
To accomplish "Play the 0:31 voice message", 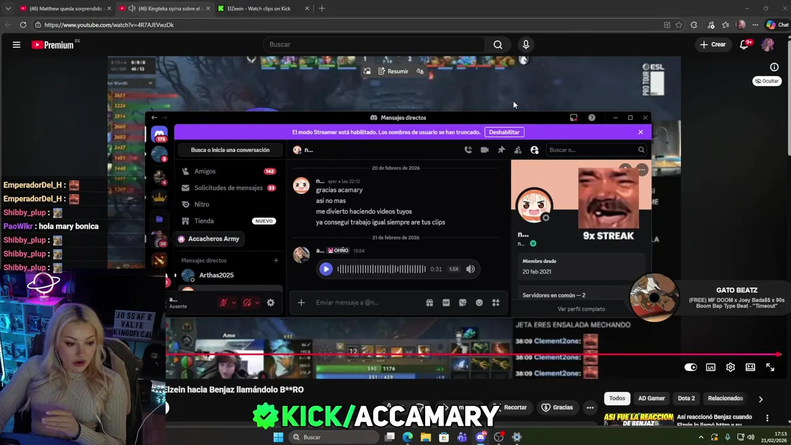I will (326, 269).
